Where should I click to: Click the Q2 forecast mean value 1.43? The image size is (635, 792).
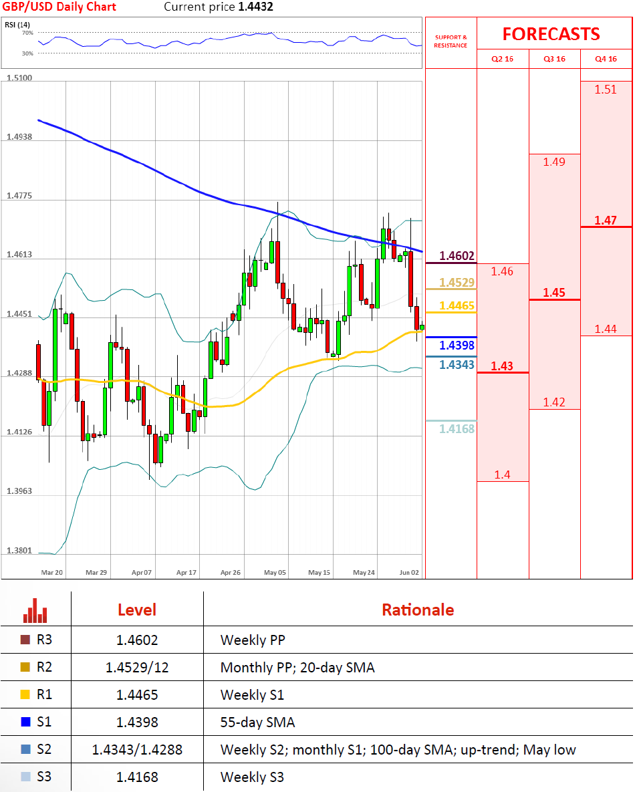click(x=502, y=366)
